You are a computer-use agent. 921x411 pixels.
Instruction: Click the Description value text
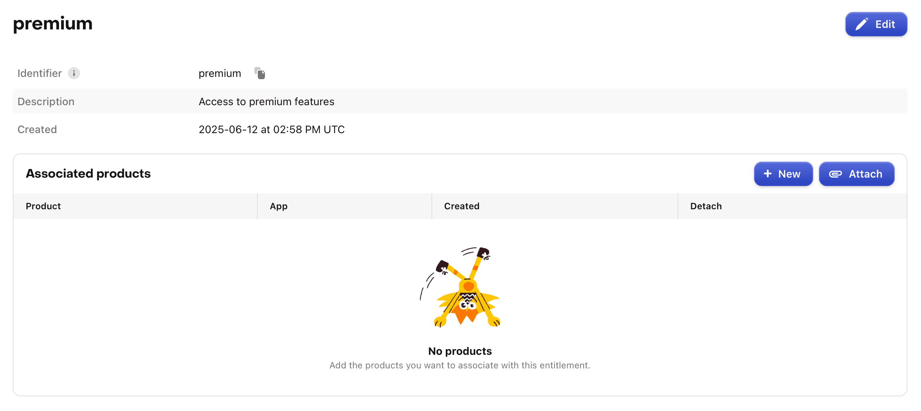coord(266,101)
